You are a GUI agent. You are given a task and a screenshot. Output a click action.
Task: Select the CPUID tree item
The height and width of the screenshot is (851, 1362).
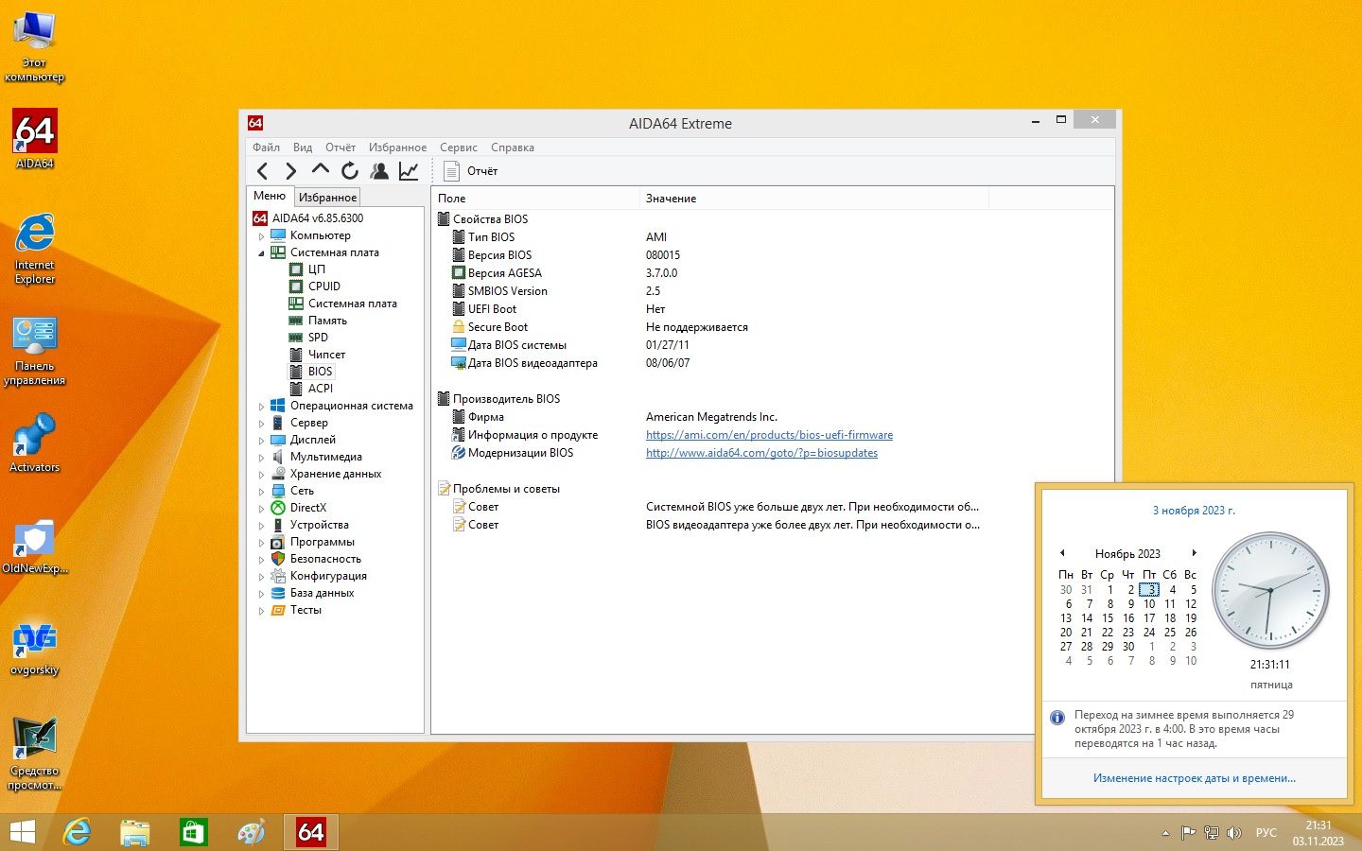323,287
